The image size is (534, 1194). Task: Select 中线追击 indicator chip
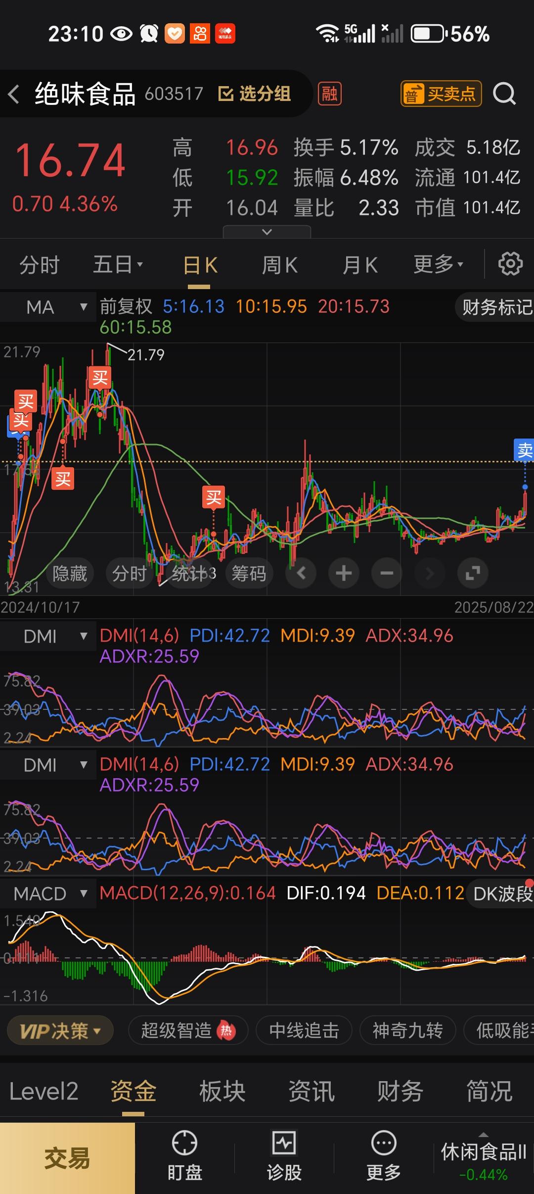click(x=304, y=1031)
